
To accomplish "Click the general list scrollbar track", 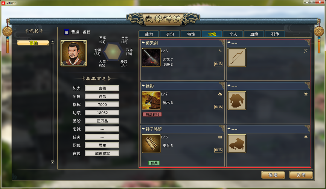I will pos(53,102).
